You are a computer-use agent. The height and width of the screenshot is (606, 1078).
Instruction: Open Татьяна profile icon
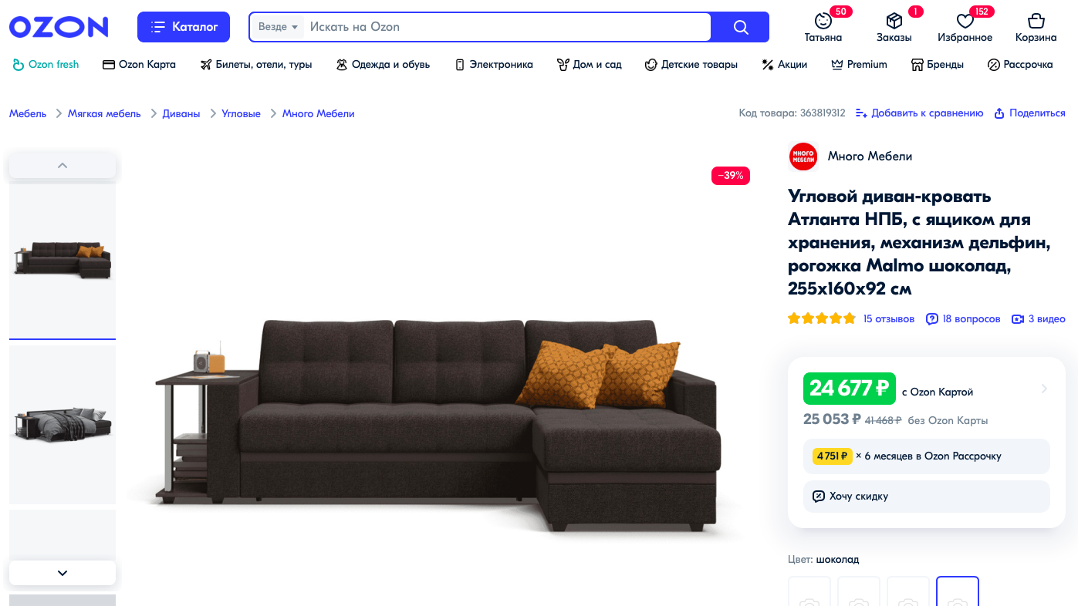823,21
